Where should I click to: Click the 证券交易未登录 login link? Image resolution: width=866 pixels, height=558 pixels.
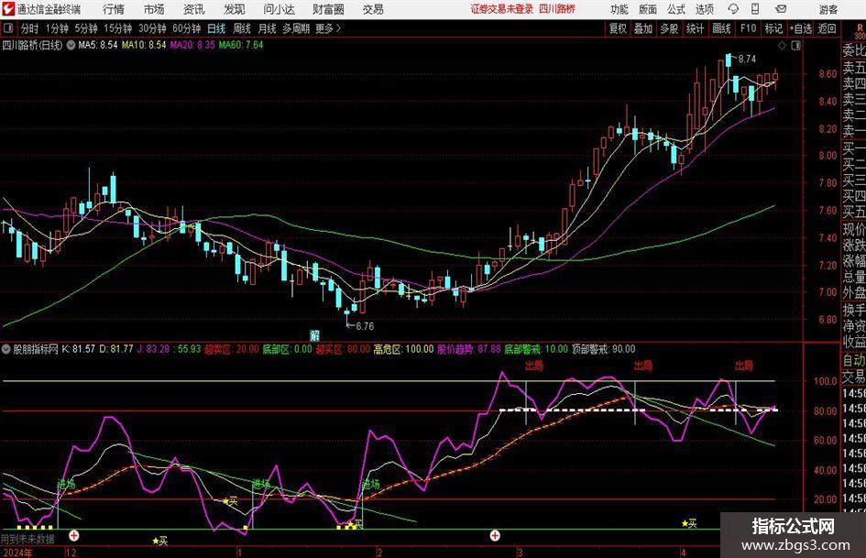point(501,9)
